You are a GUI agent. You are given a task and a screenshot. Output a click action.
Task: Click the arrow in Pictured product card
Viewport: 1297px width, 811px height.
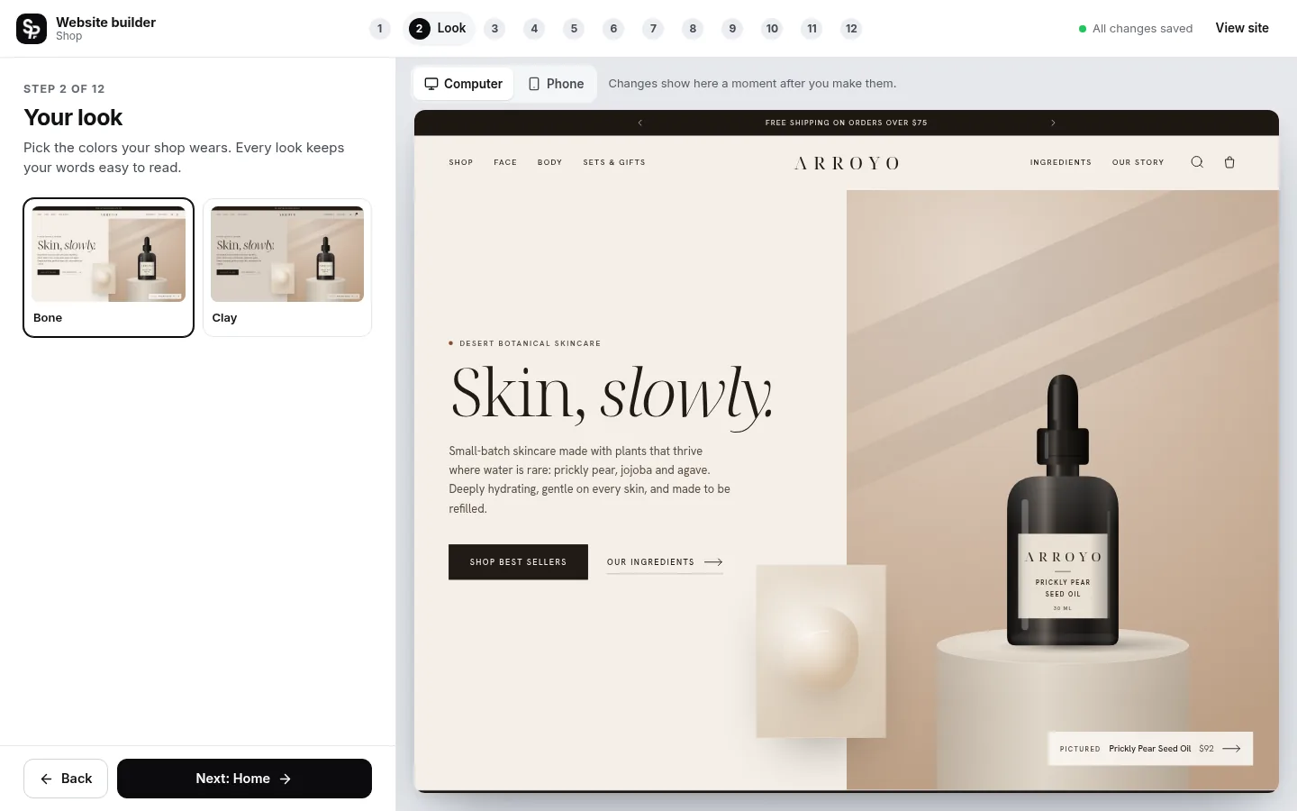(x=1231, y=749)
